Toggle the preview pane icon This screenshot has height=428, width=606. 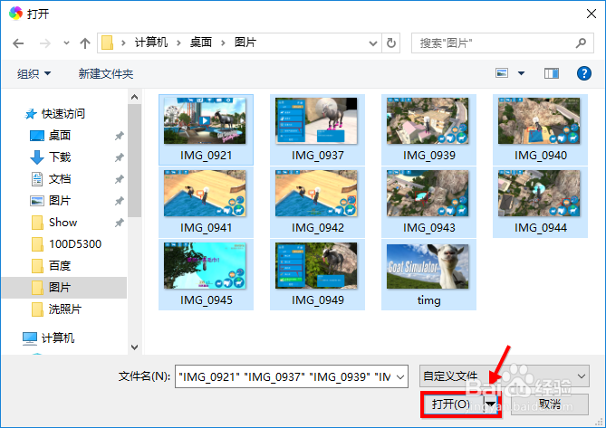(552, 73)
